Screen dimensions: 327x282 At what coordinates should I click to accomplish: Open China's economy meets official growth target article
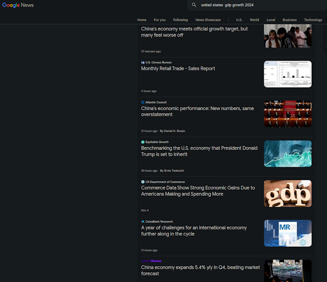[194, 32]
